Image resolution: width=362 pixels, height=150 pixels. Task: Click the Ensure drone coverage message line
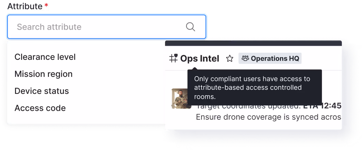pos(268,117)
